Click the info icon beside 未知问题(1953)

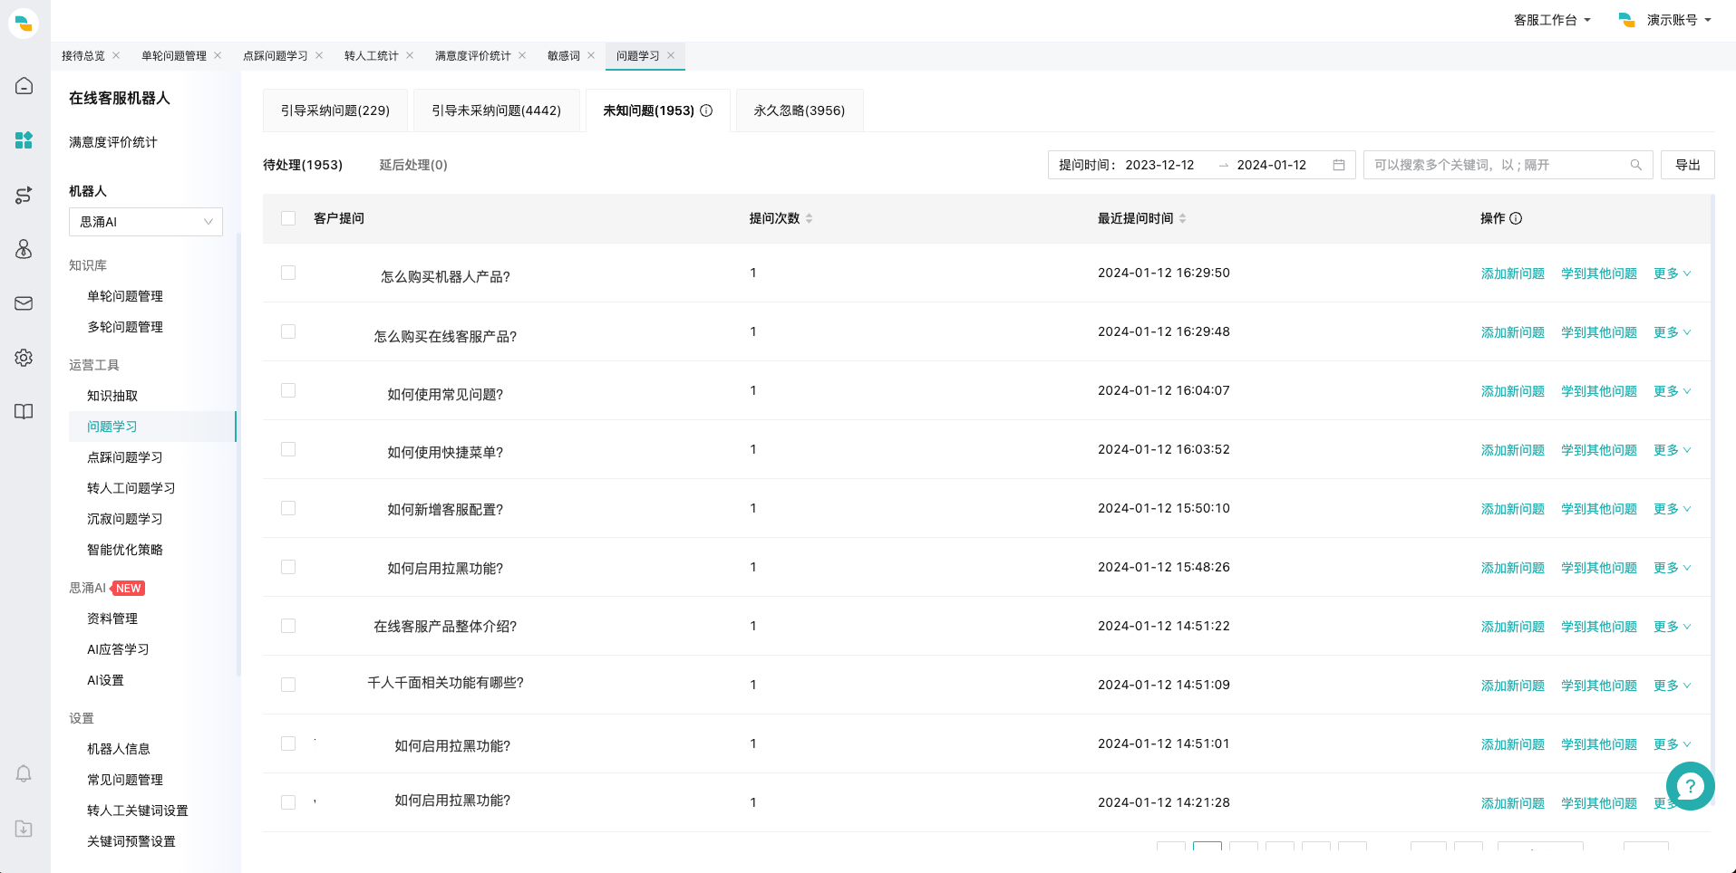[x=706, y=110]
